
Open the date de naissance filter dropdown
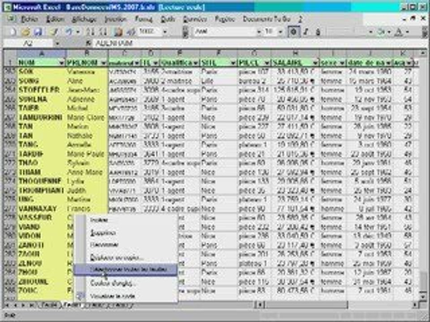coord(389,63)
